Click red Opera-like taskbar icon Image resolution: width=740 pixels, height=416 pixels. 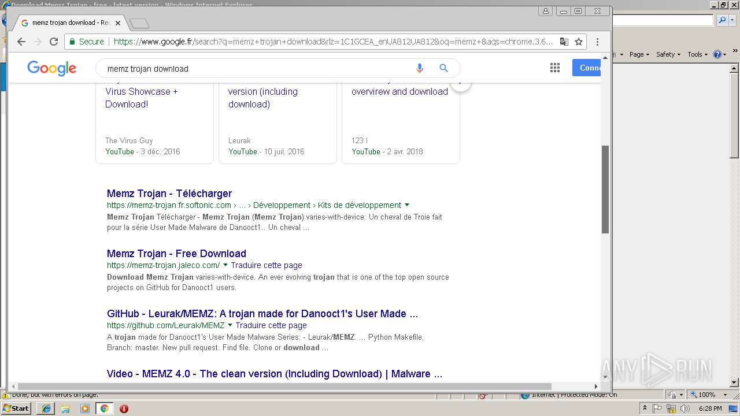tap(124, 408)
